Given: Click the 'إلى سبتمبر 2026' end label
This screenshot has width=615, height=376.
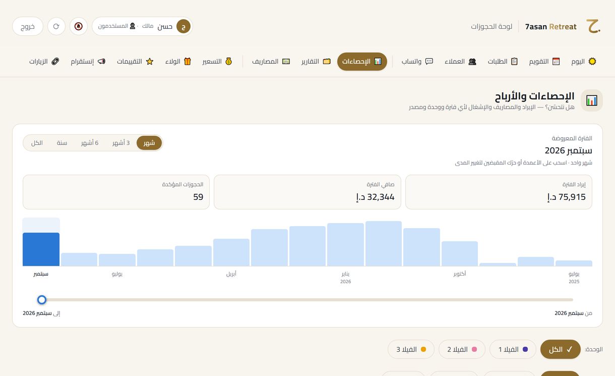Looking at the screenshot, I should click(x=41, y=313).
